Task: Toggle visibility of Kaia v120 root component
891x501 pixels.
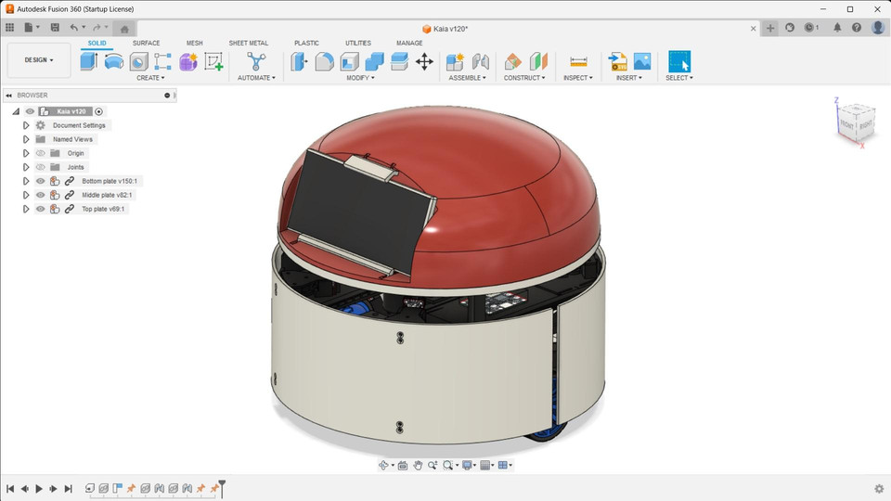Action: (30, 111)
